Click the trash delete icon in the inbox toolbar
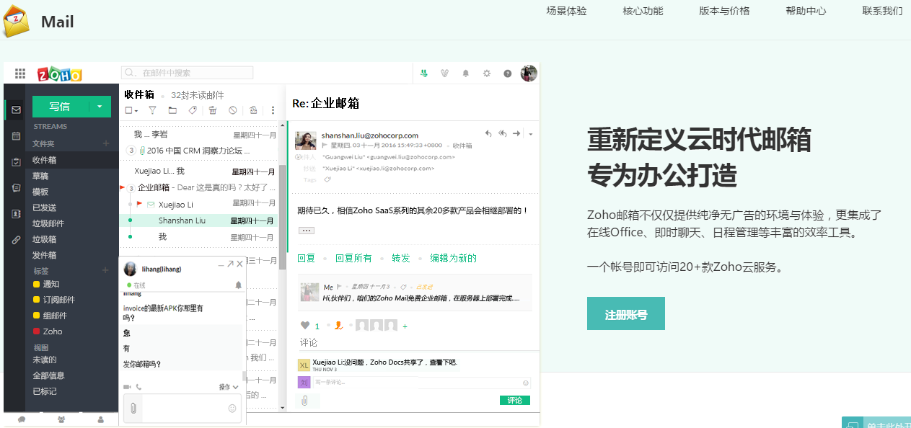Image resolution: width=911 pixels, height=428 pixels. 213,110
